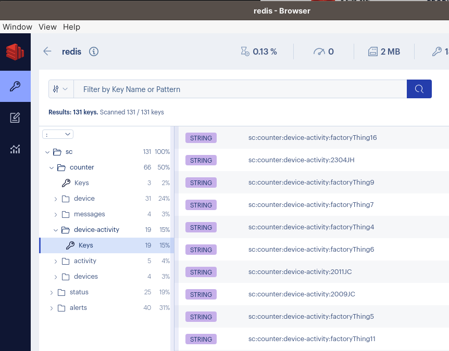Viewport: 449px width, 351px height.
Task: Expand the status folder
Action: tap(52, 292)
